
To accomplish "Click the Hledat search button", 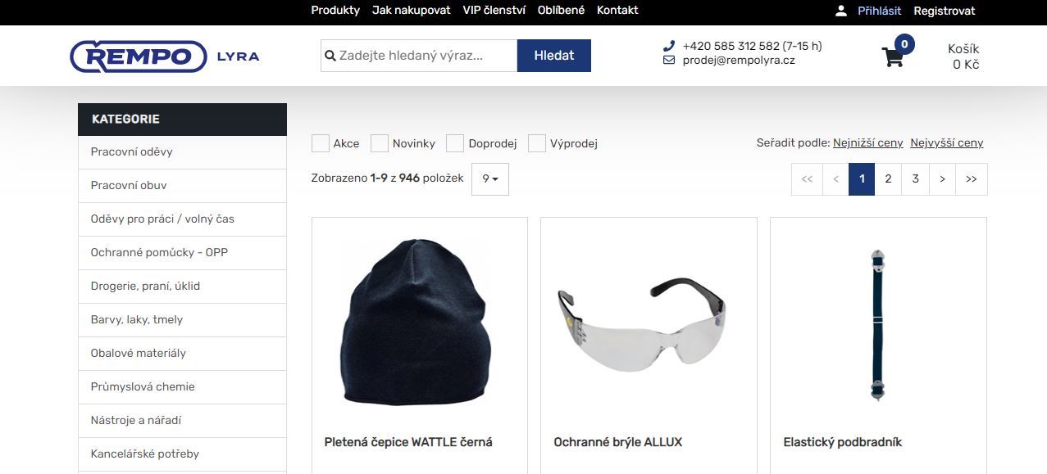I will 554,56.
